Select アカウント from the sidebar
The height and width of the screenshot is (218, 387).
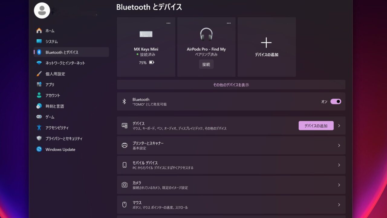point(53,95)
